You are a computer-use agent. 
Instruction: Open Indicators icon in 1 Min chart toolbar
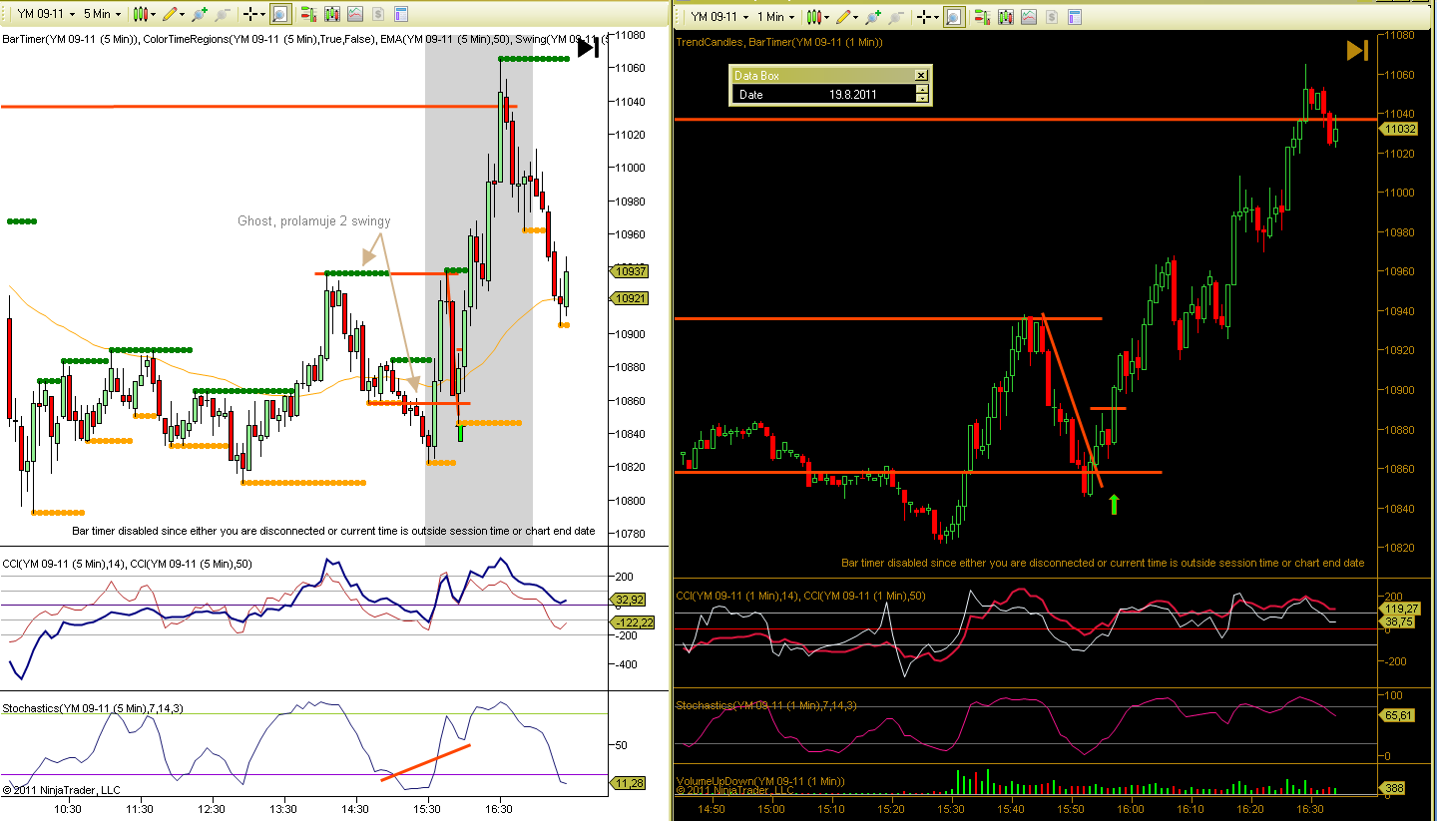click(x=1029, y=17)
